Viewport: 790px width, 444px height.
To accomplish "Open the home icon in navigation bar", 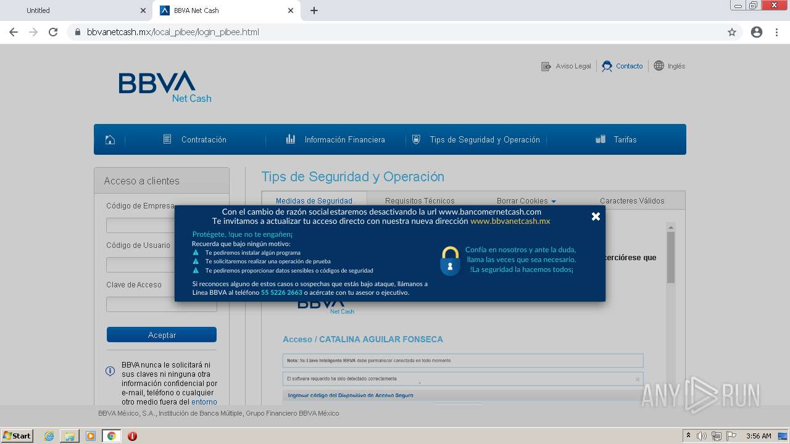I will (x=110, y=139).
